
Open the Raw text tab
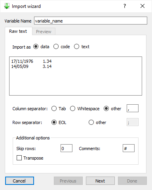coord(18,31)
